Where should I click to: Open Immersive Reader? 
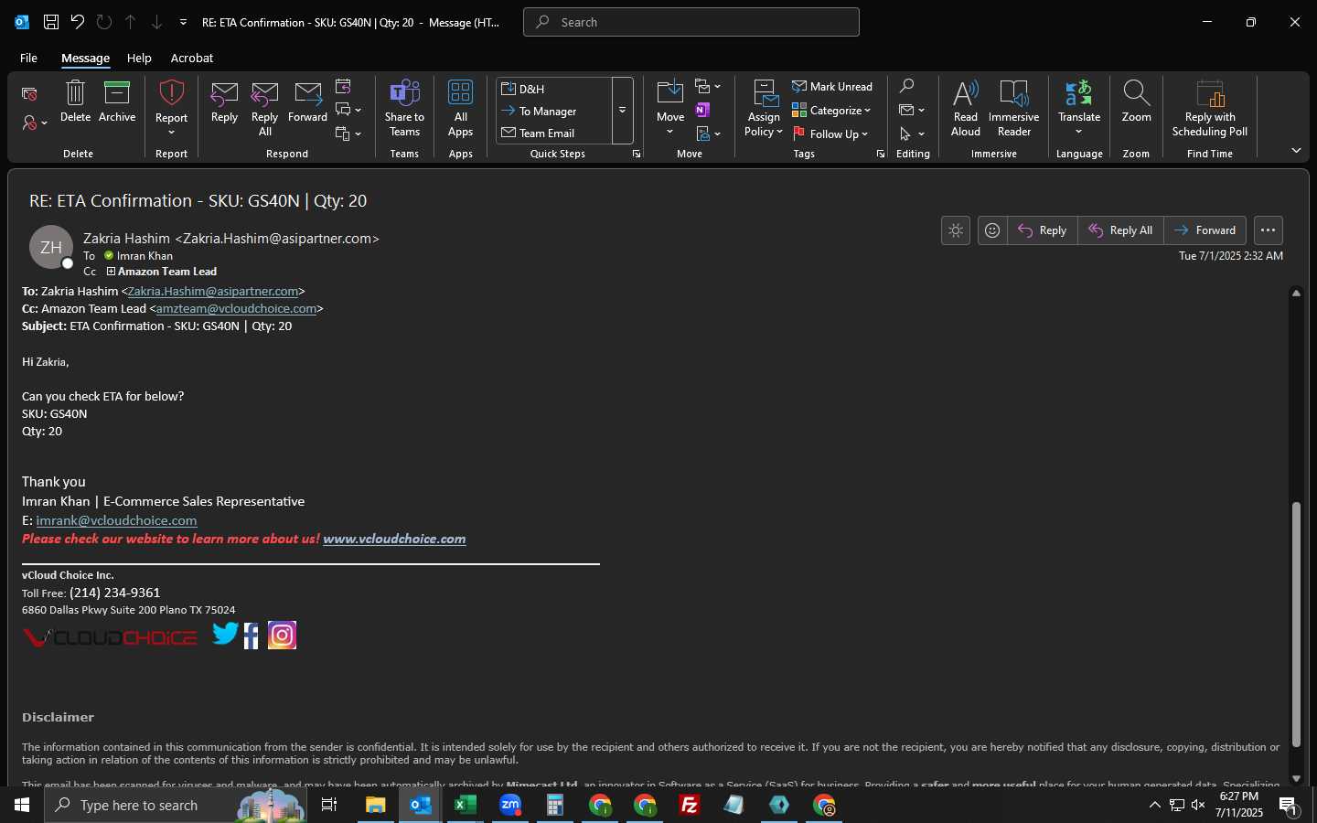(1013, 108)
